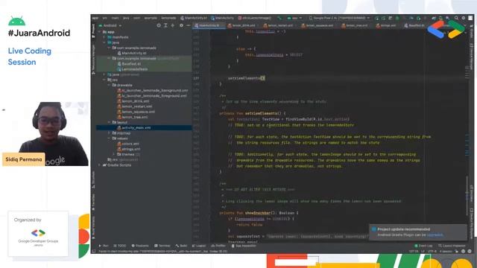The height and width of the screenshot is (268, 477).
Task: Open lemon_tree.xml in project tree
Action: pyautogui.click(x=133, y=117)
